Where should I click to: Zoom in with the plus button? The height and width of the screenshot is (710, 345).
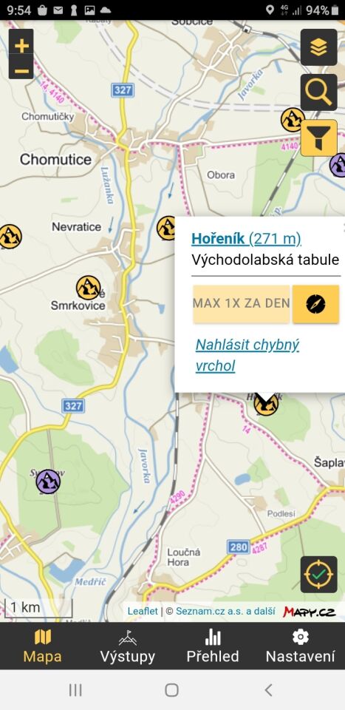[x=21, y=45]
